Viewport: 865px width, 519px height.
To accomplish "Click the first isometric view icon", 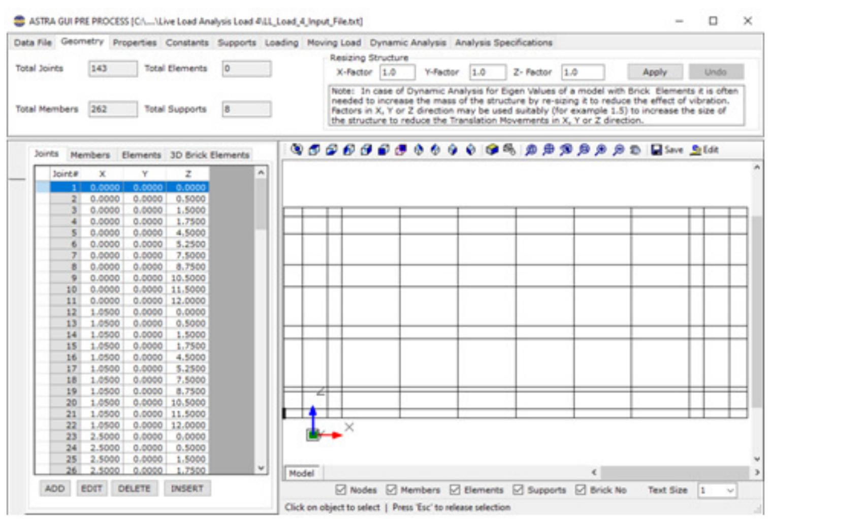I will [313, 150].
